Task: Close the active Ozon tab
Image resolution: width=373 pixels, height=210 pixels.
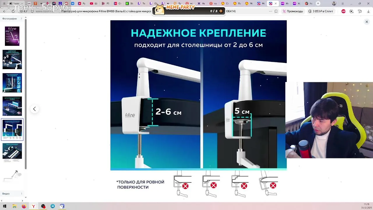Action: (276, 3)
